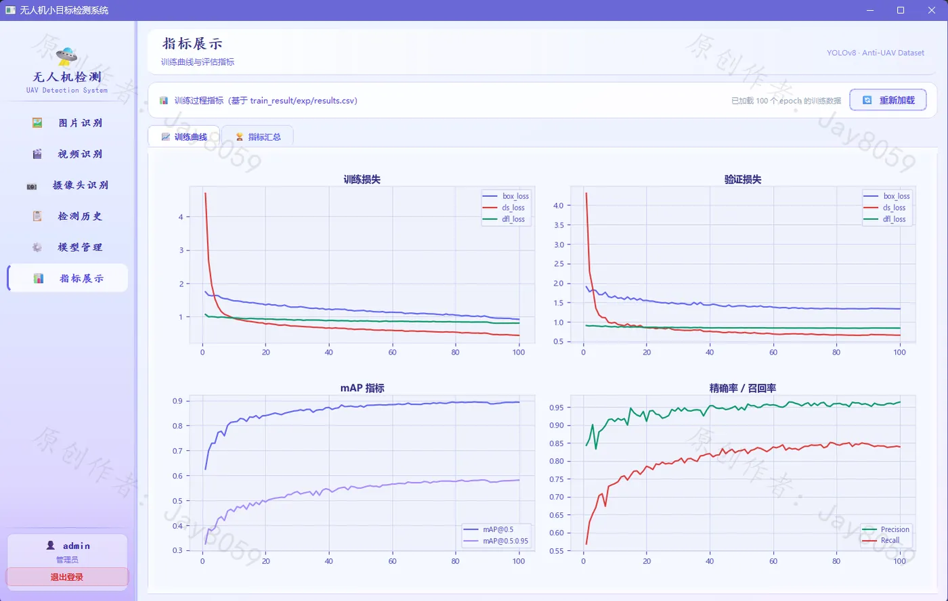This screenshot has width=948, height=601.
Task: Click the camera icon beside 摄像头识别
Action: [32, 185]
